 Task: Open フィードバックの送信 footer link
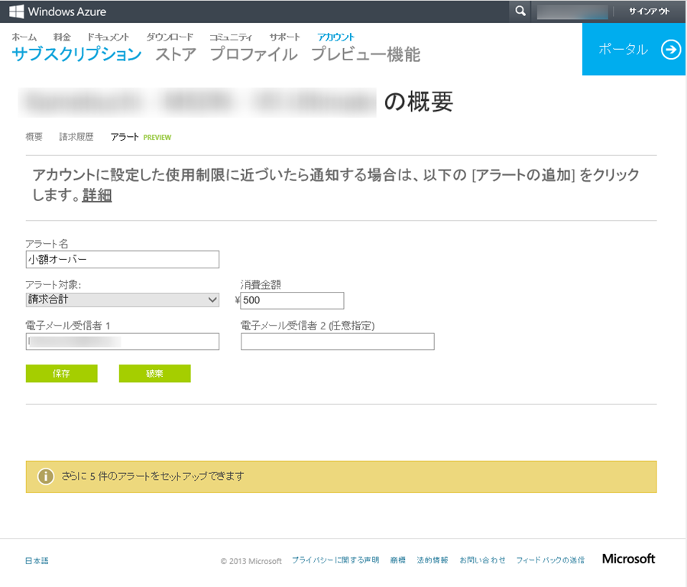tap(550, 560)
